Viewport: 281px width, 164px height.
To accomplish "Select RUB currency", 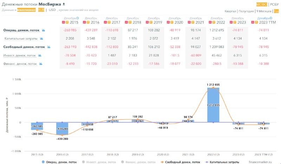I will point(41,10).
